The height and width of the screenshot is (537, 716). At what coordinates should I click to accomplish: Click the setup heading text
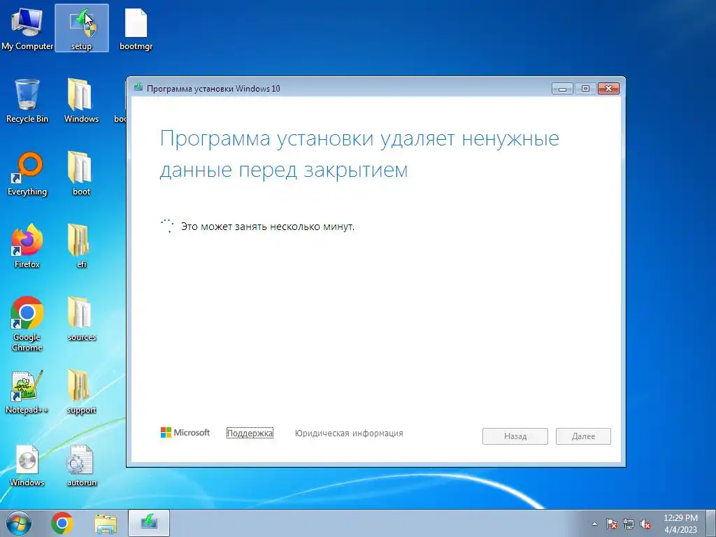(359, 154)
